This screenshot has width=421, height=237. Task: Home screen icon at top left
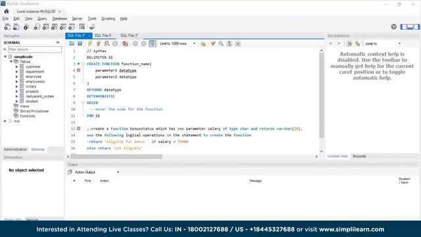[7, 11]
